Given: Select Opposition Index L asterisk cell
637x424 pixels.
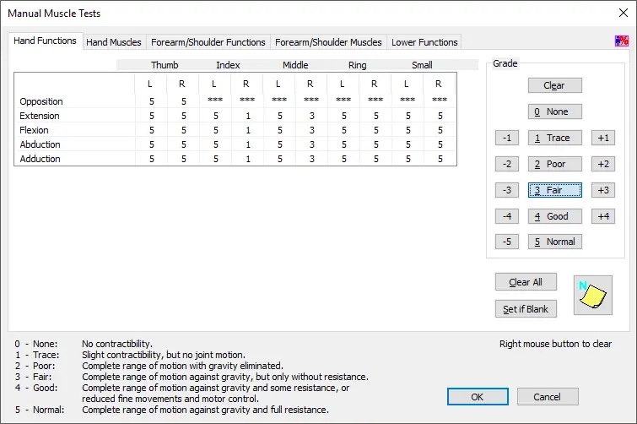Looking at the screenshot, I should pos(215,100).
